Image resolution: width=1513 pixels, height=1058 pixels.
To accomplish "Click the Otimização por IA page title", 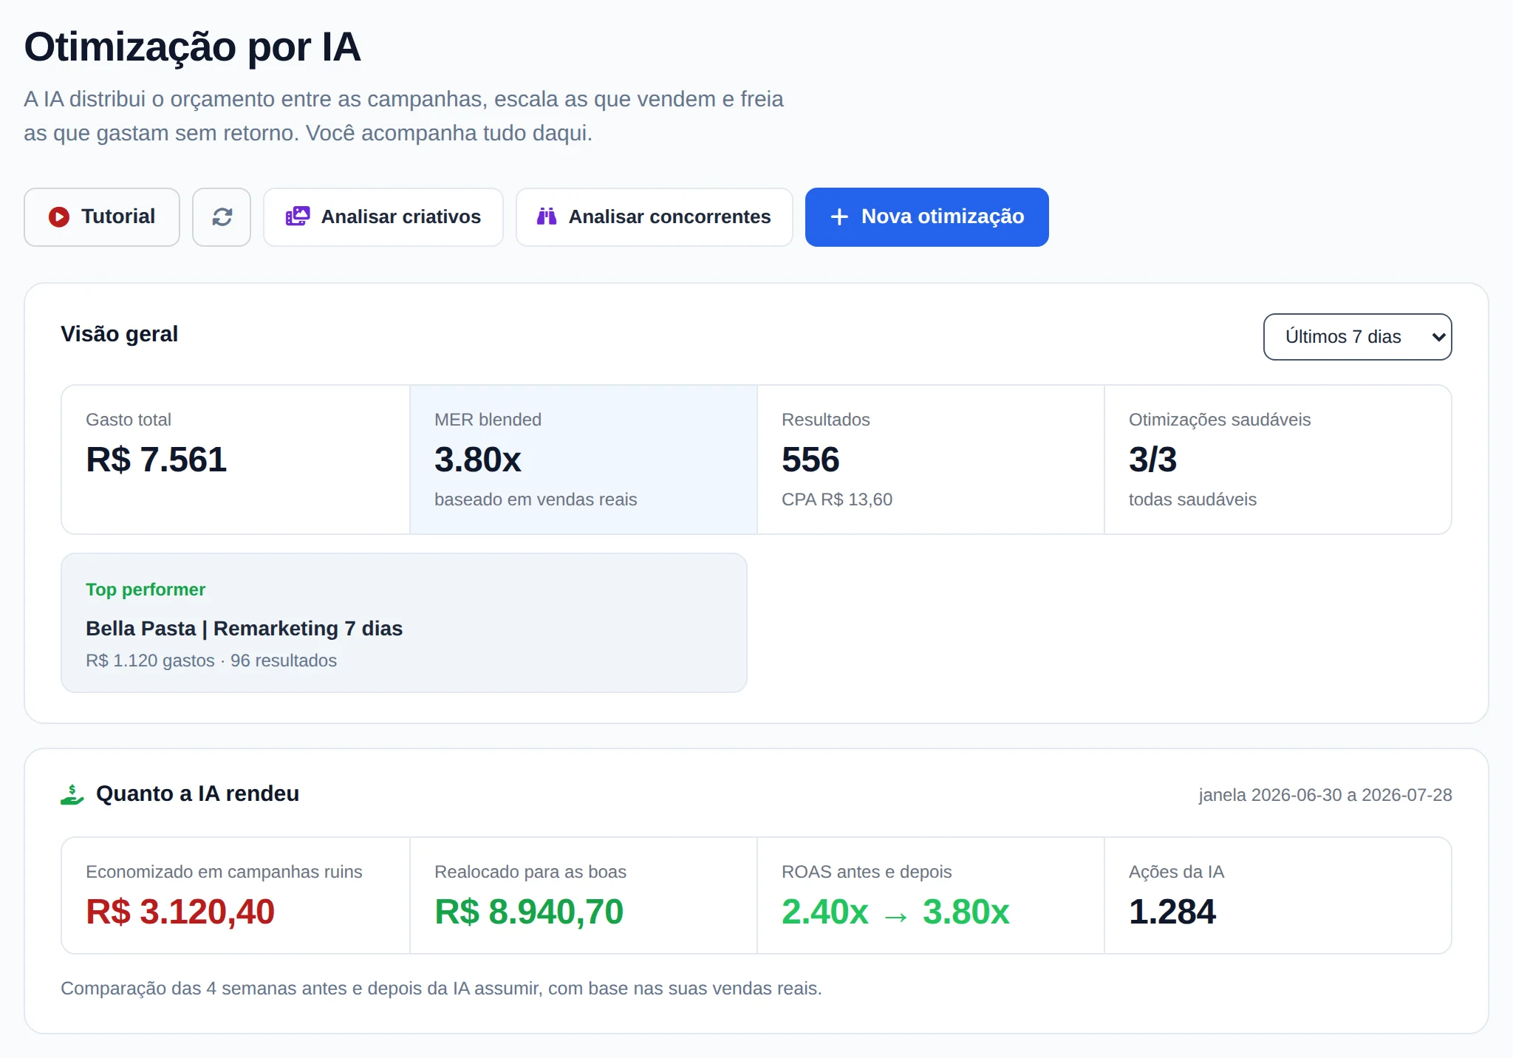I will [x=192, y=47].
